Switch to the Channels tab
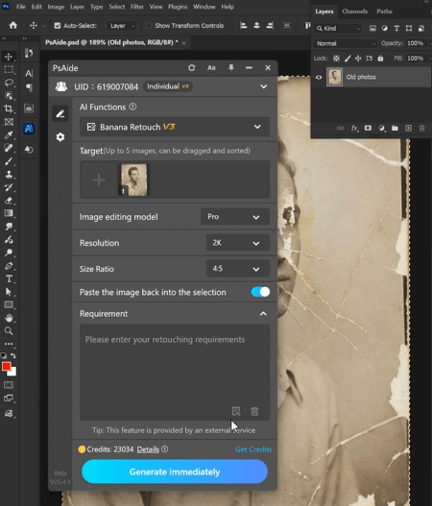This screenshot has height=506, width=432. click(x=354, y=12)
